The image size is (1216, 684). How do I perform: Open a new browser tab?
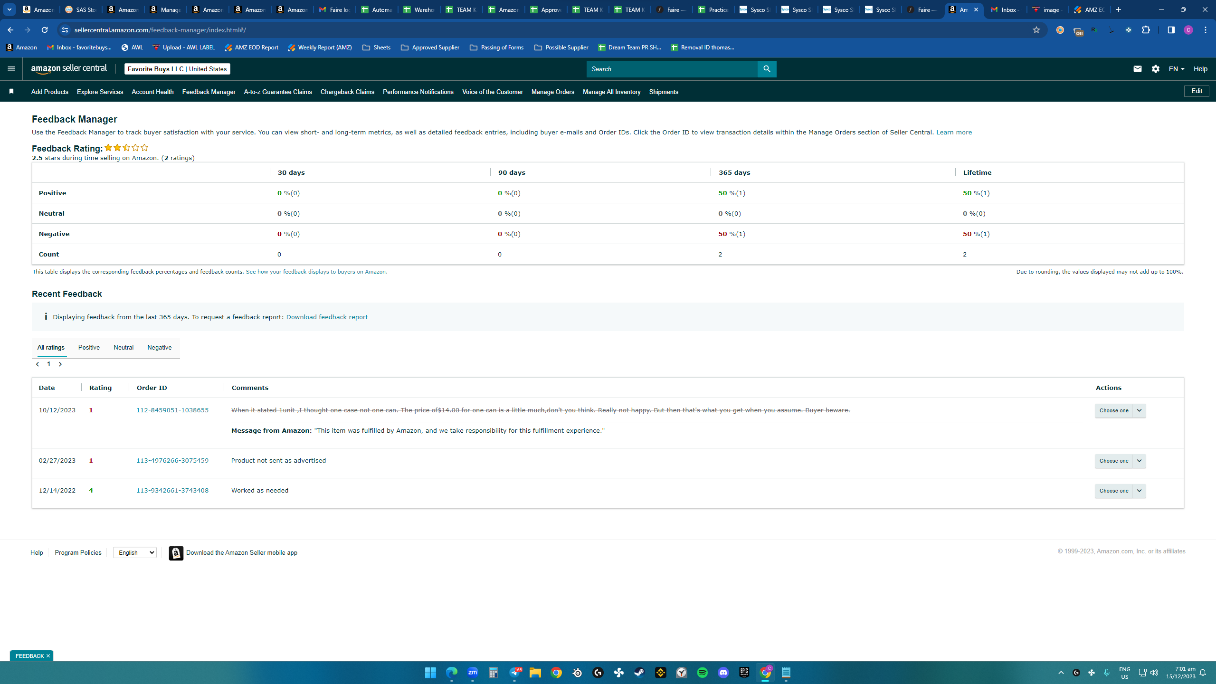pos(1118,9)
